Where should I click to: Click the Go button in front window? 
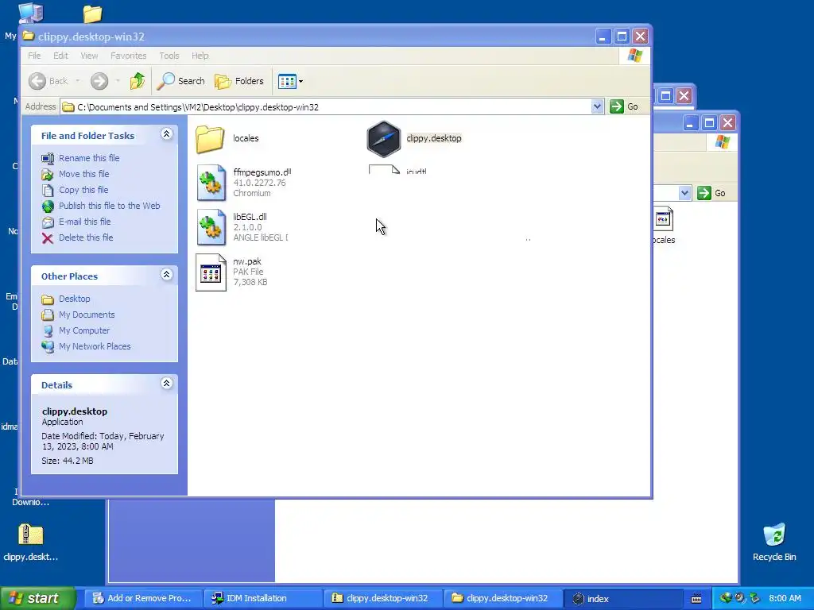[625, 107]
